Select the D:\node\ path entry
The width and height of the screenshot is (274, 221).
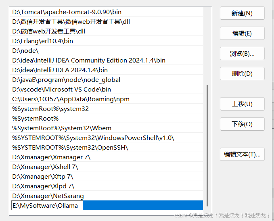tap(106, 51)
